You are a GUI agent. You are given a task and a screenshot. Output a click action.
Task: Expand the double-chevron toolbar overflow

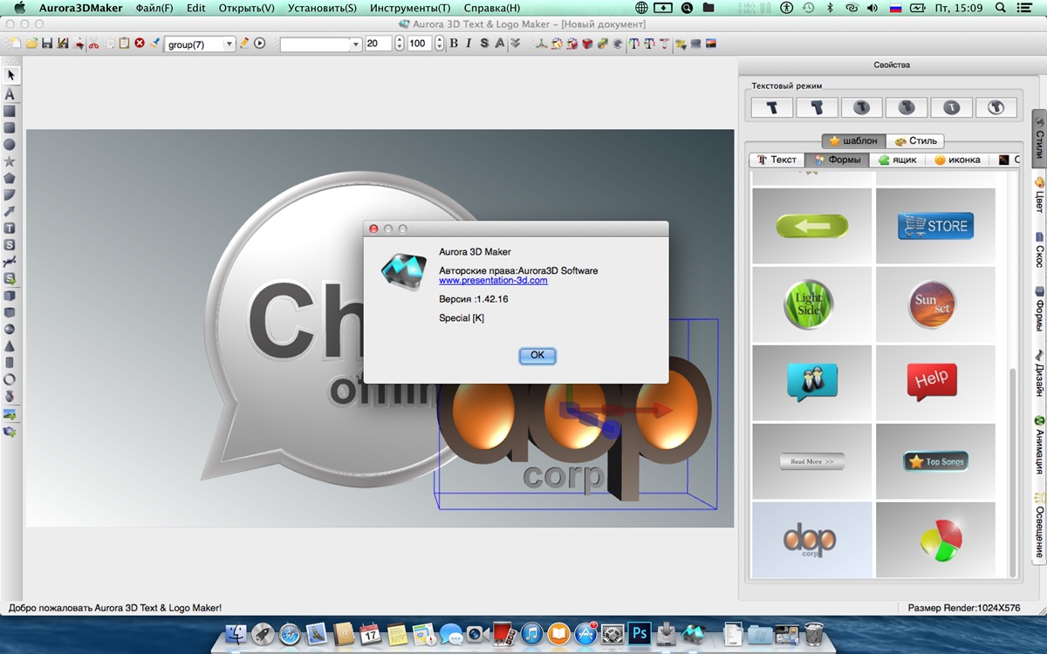pos(516,43)
